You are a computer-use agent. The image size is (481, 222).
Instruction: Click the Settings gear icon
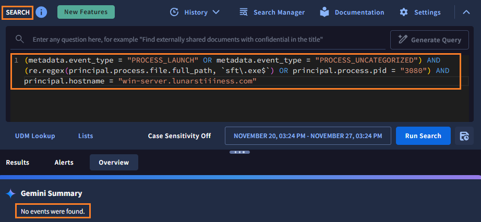(404, 12)
